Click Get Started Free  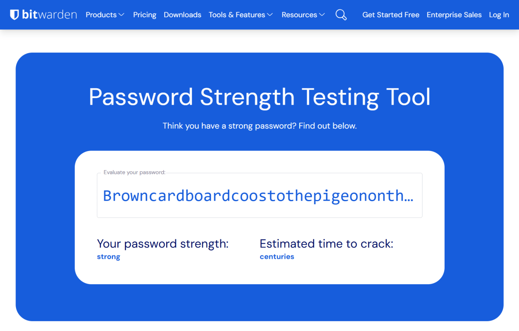tap(391, 15)
